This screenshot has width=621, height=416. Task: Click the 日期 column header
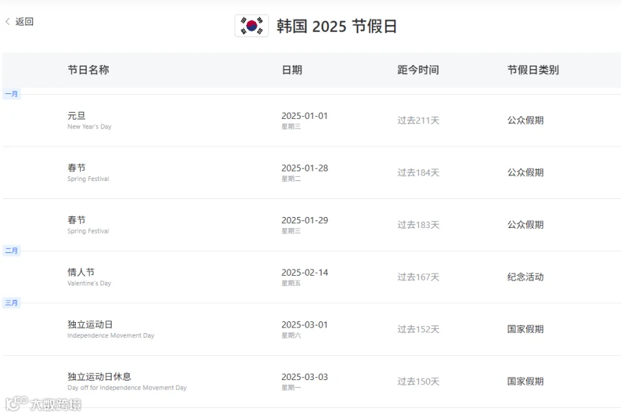[292, 70]
